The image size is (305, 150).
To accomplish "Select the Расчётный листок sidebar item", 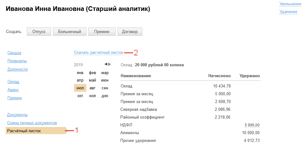I will tap(36, 131).
